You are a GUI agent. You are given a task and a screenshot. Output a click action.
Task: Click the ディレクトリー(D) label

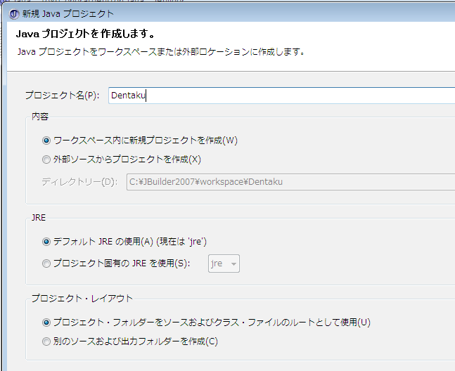[79, 182]
